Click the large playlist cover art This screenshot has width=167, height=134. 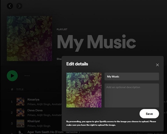(29, 38)
